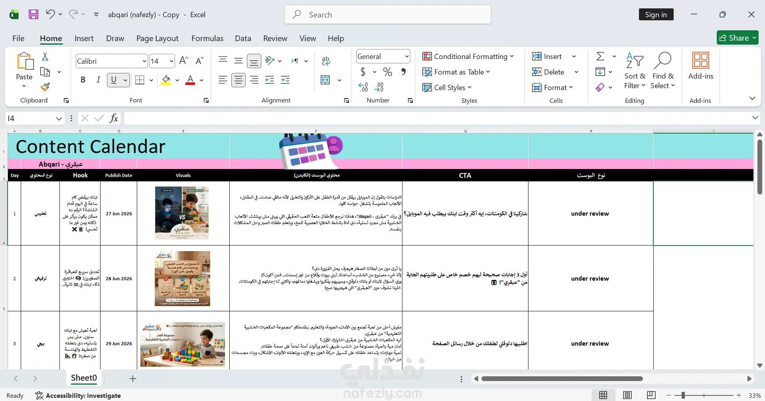Align text to the right
The image size is (765, 401).
click(254, 80)
